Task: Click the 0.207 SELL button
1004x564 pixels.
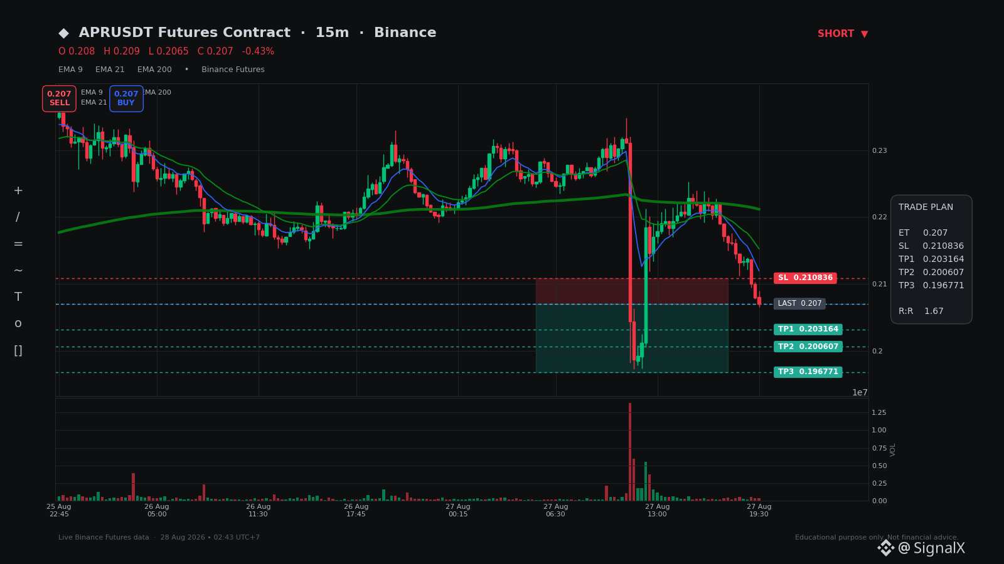Action: coord(59,98)
